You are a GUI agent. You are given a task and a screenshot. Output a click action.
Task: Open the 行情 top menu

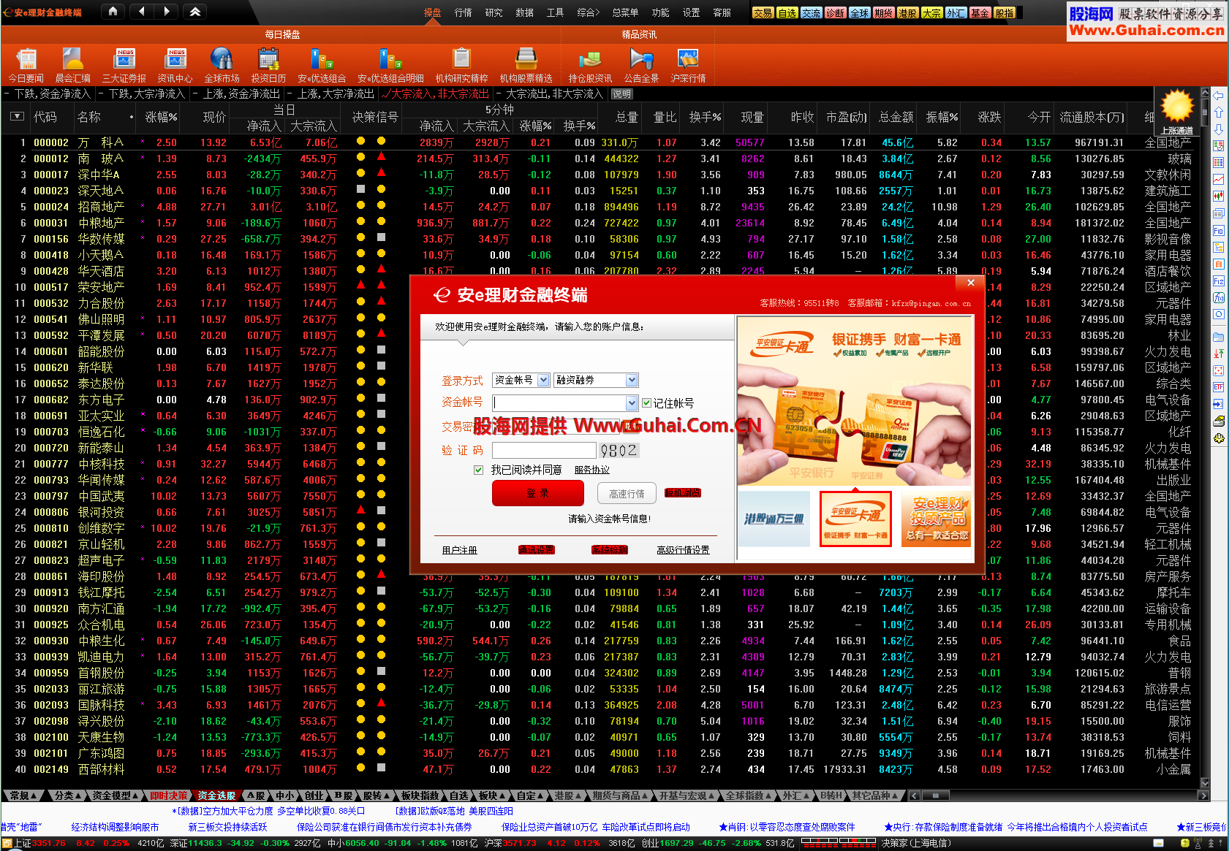(x=464, y=12)
